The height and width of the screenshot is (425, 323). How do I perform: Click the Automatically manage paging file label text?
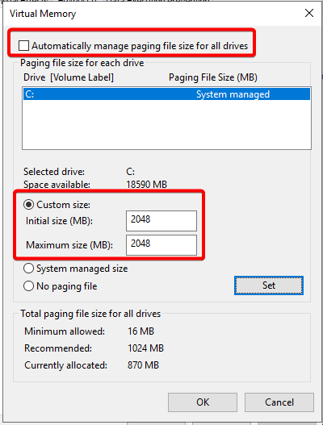[140, 46]
